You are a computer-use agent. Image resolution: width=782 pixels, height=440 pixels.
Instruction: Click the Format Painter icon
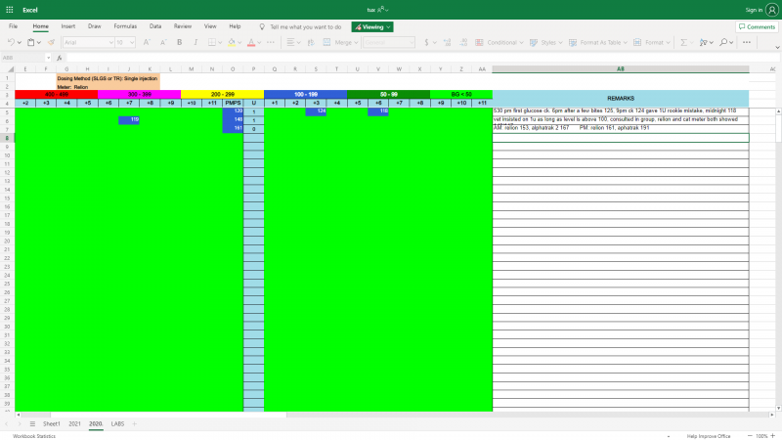tap(51, 43)
